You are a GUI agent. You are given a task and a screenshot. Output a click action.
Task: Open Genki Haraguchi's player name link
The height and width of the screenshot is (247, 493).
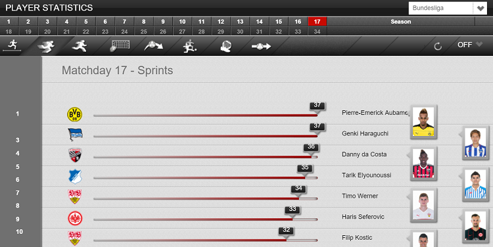[365, 133]
